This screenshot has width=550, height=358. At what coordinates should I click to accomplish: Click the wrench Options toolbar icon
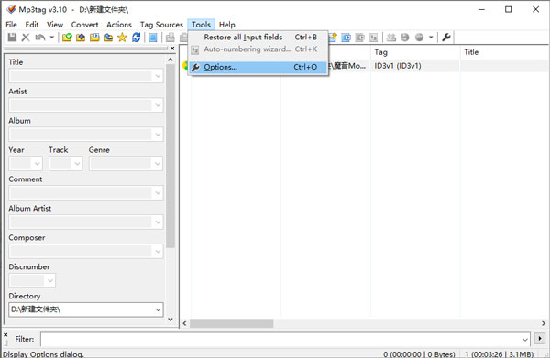(x=446, y=38)
